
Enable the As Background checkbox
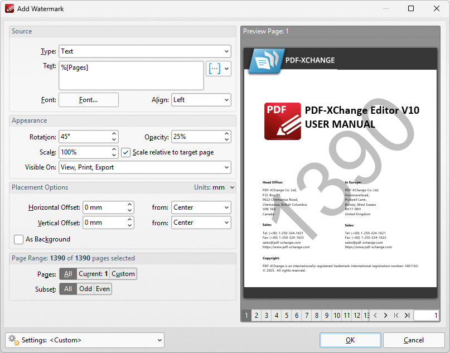coord(18,239)
